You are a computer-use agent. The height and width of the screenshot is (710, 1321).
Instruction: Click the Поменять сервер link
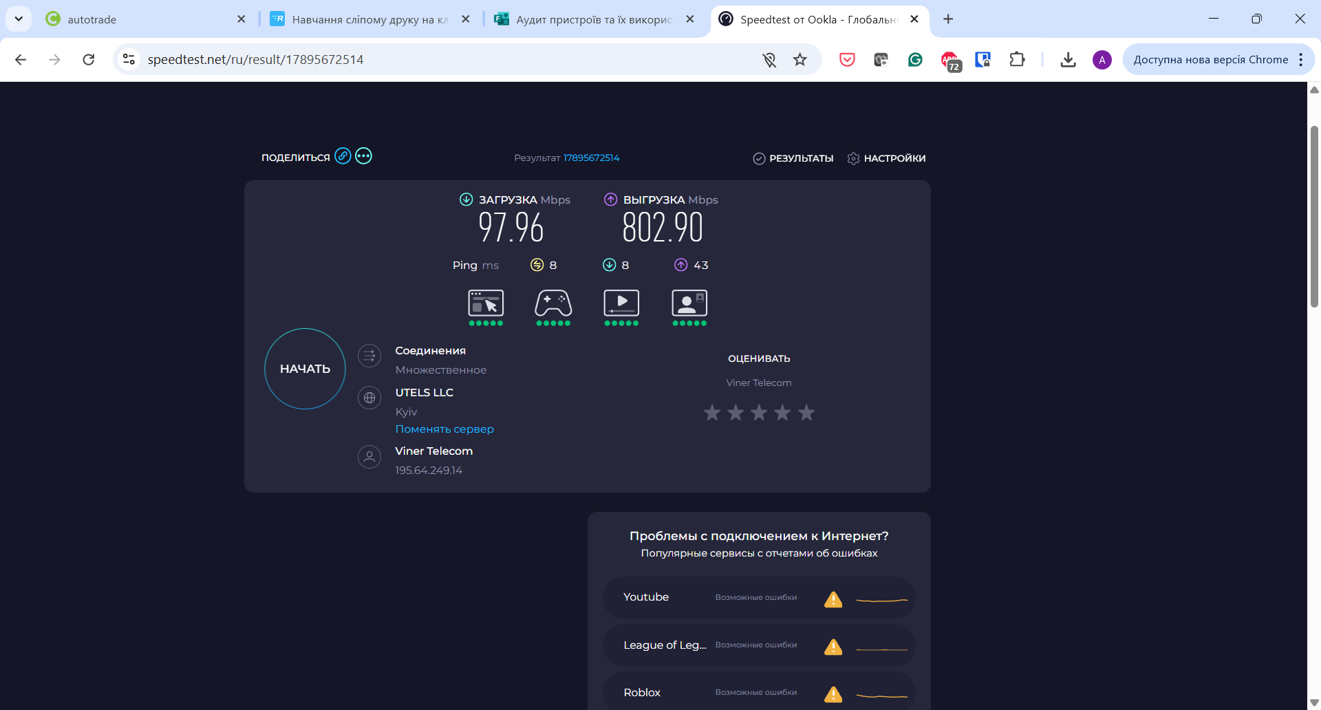point(444,429)
